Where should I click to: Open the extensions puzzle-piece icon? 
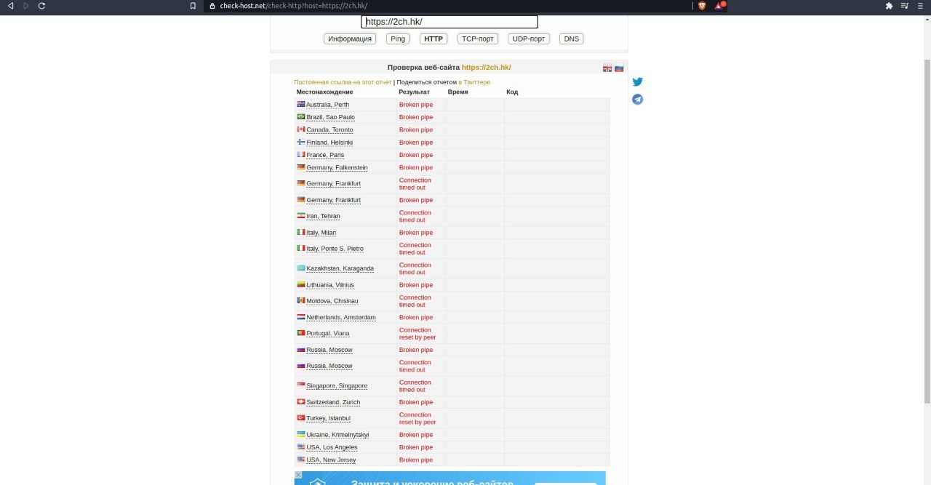click(889, 5)
